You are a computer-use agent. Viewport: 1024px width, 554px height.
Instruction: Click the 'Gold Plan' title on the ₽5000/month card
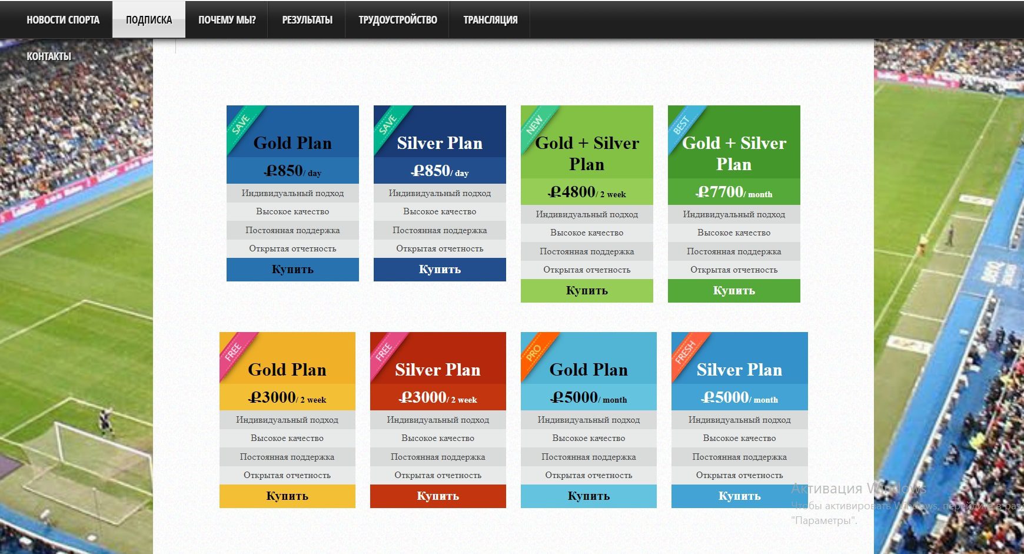[x=589, y=370]
